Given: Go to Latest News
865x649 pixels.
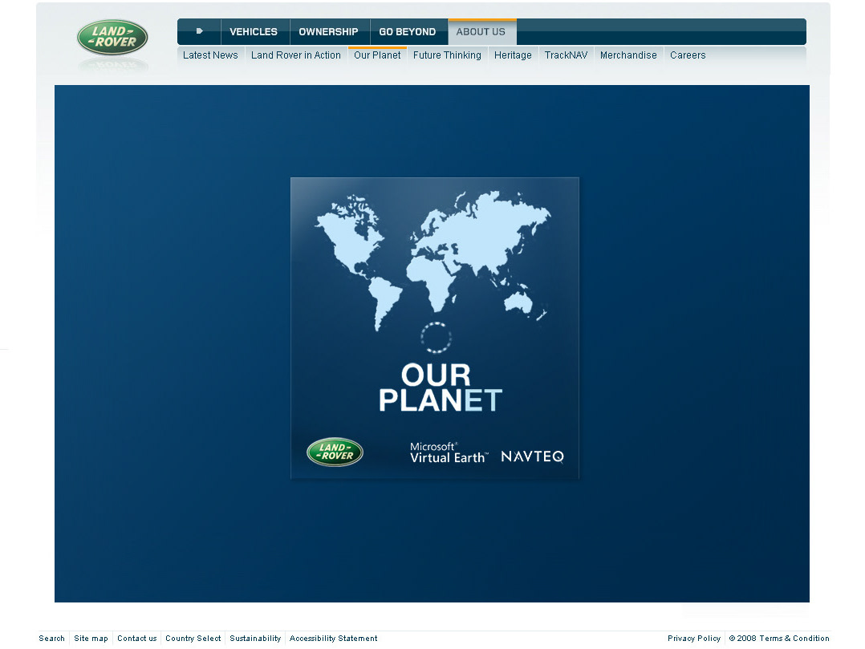Looking at the screenshot, I should [x=210, y=55].
